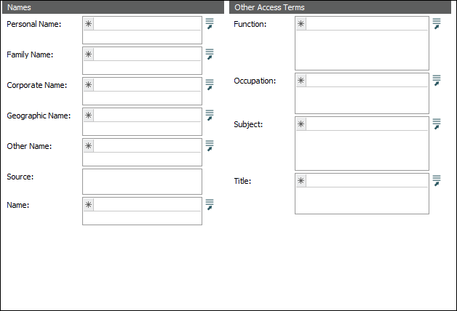Open the Geographic Name list icon

(x=210, y=115)
